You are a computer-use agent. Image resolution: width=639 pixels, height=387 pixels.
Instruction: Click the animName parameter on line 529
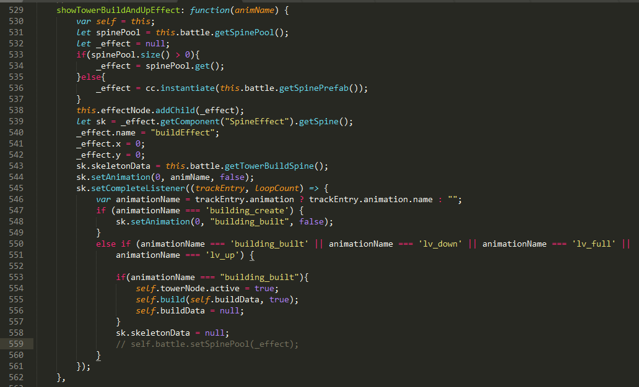click(x=254, y=10)
